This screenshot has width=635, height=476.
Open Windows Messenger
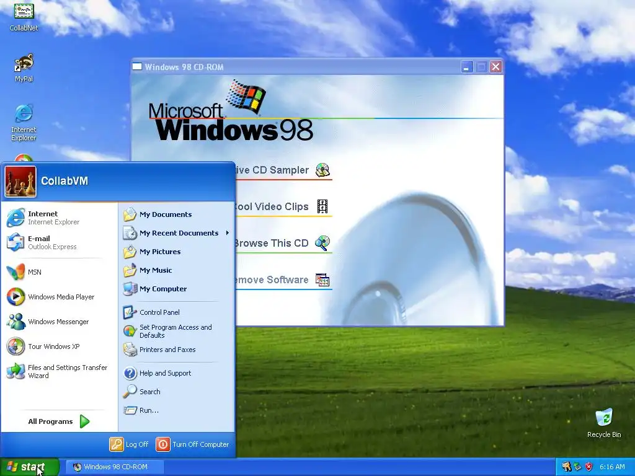tap(59, 322)
